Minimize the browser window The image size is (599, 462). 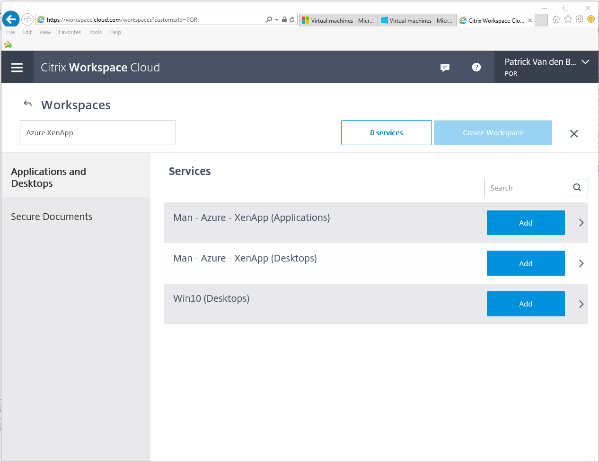pos(545,8)
